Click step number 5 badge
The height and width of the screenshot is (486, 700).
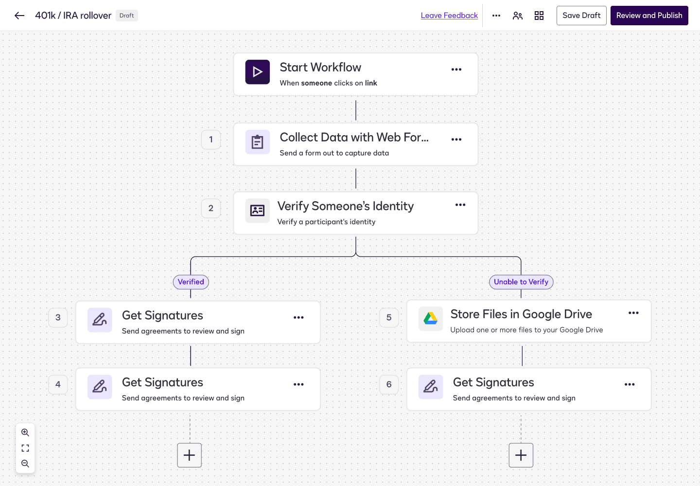pos(389,318)
